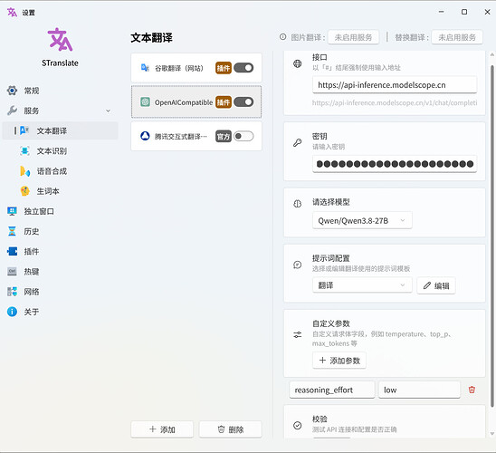The image size is (496, 453).
Task: Go to 独立窗口 settings
Action: [60, 211]
